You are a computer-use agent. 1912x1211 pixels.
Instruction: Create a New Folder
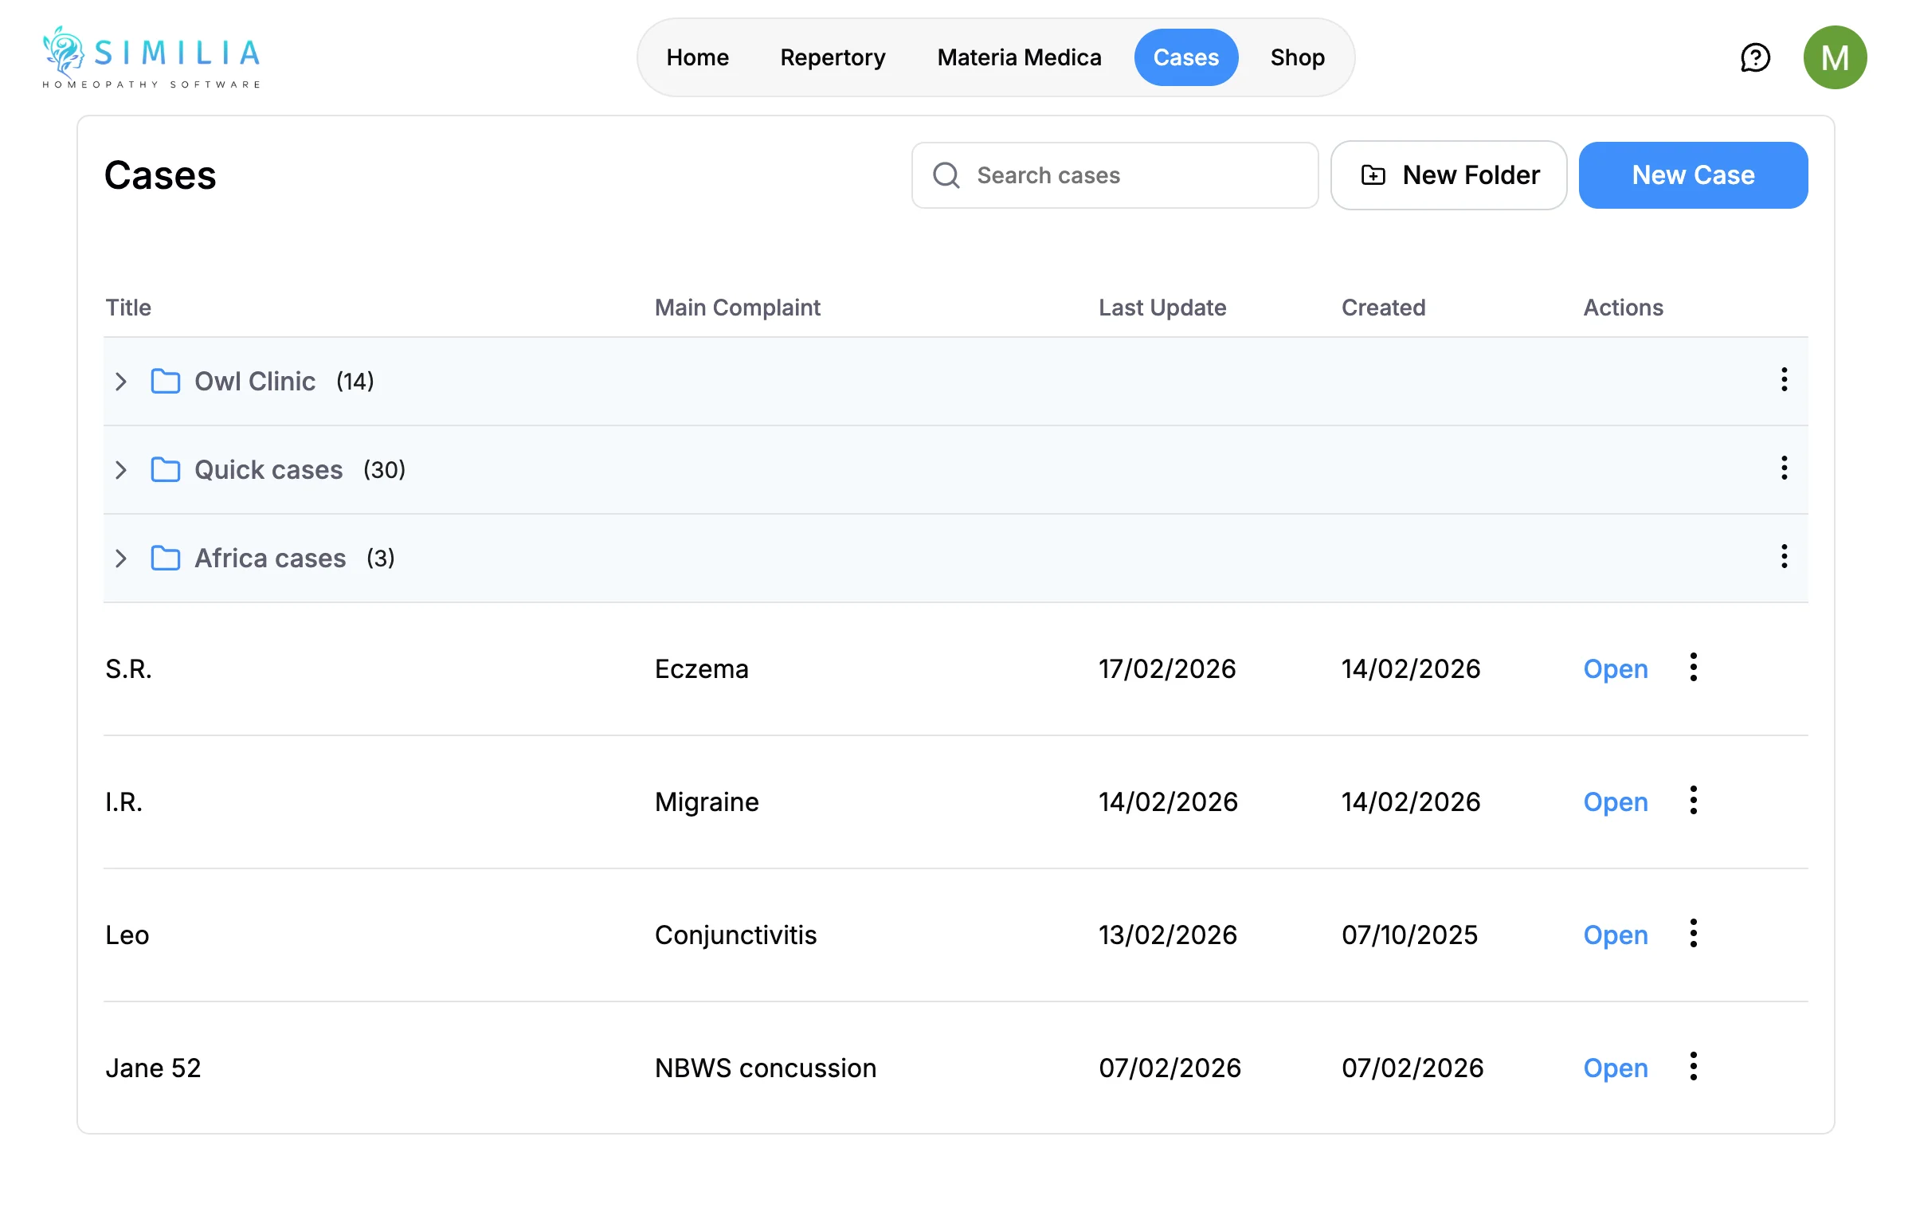coord(1448,175)
